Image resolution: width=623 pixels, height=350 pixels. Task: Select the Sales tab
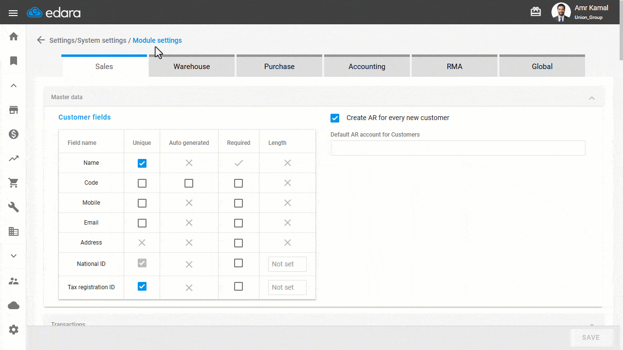[104, 66]
